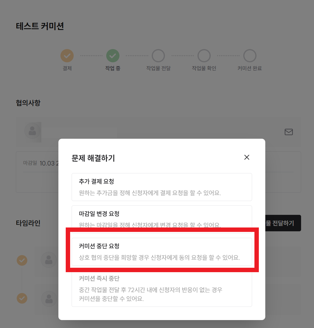Click the 결제 step check icon
This screenshot has height=328, width=314.
tap(67, 55)
